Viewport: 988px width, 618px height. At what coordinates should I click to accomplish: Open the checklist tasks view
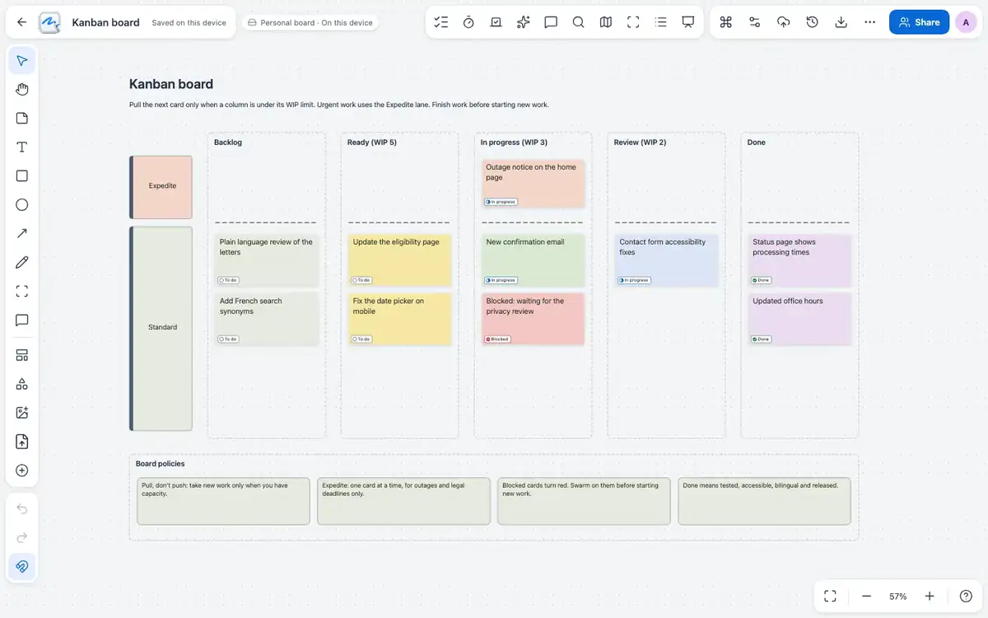(x=441, y=22)
